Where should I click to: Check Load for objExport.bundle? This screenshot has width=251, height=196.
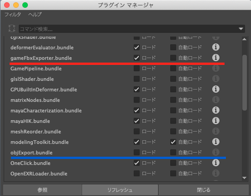(136, 153)
